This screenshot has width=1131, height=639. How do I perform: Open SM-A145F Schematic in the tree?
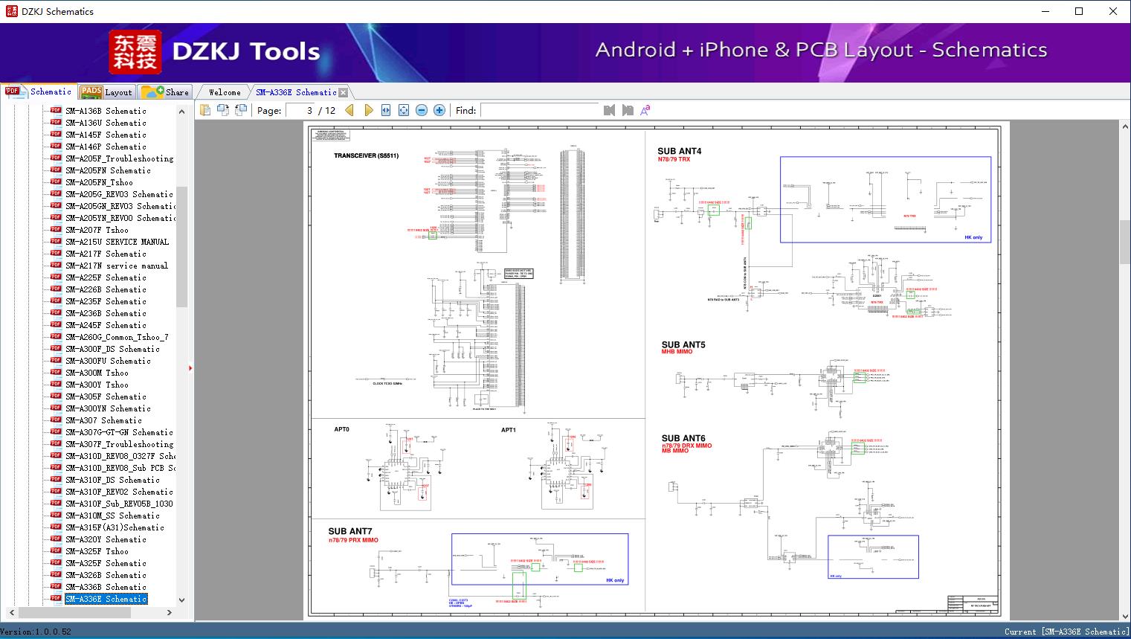point(106,135)
